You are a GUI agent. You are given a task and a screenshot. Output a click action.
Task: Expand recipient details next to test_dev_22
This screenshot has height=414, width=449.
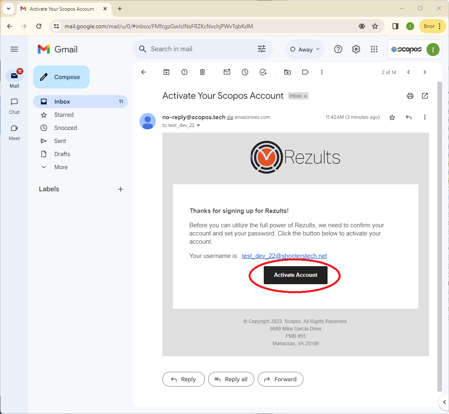[x=198, y=126]
